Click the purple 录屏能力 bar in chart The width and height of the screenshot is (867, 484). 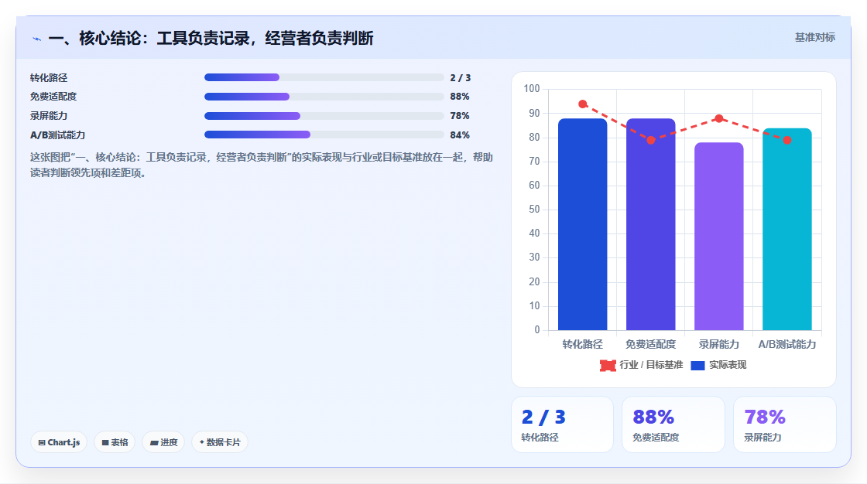pos(719,237)
